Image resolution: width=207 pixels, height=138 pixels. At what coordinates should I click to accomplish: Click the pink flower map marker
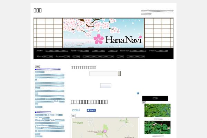coord(105,131)
